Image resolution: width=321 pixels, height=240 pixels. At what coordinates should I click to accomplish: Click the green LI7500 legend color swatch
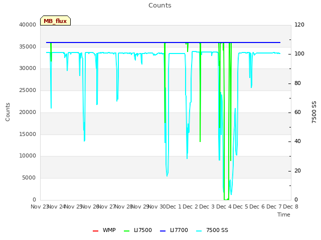click(x=127, y=231)
